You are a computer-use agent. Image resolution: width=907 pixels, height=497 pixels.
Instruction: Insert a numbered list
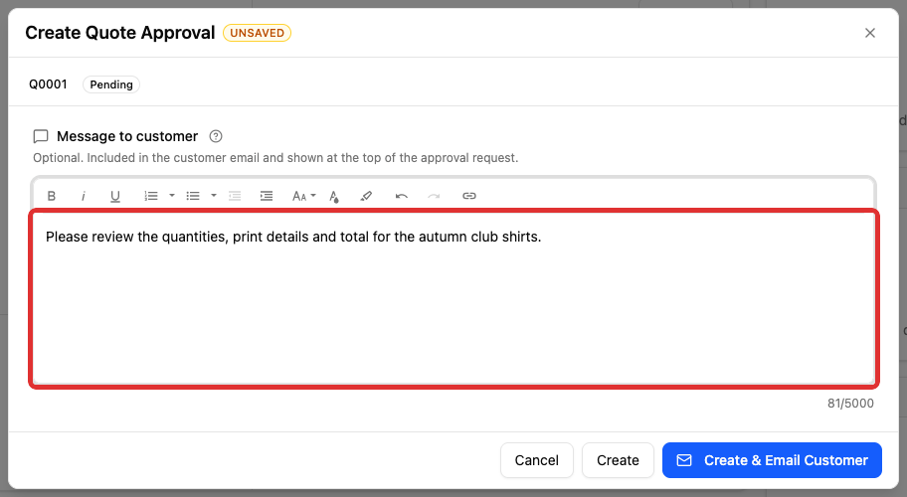click(151, 196)
